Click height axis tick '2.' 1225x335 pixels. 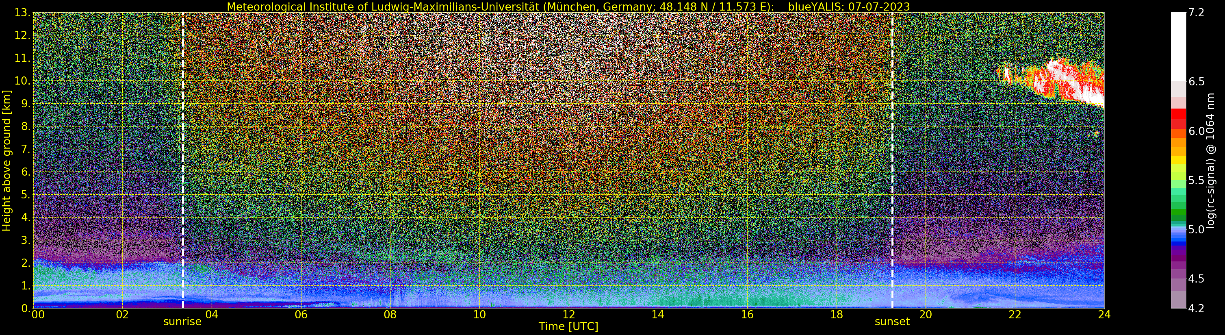click(26, 263)
